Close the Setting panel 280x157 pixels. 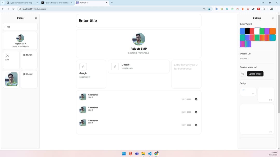(272, 18)
